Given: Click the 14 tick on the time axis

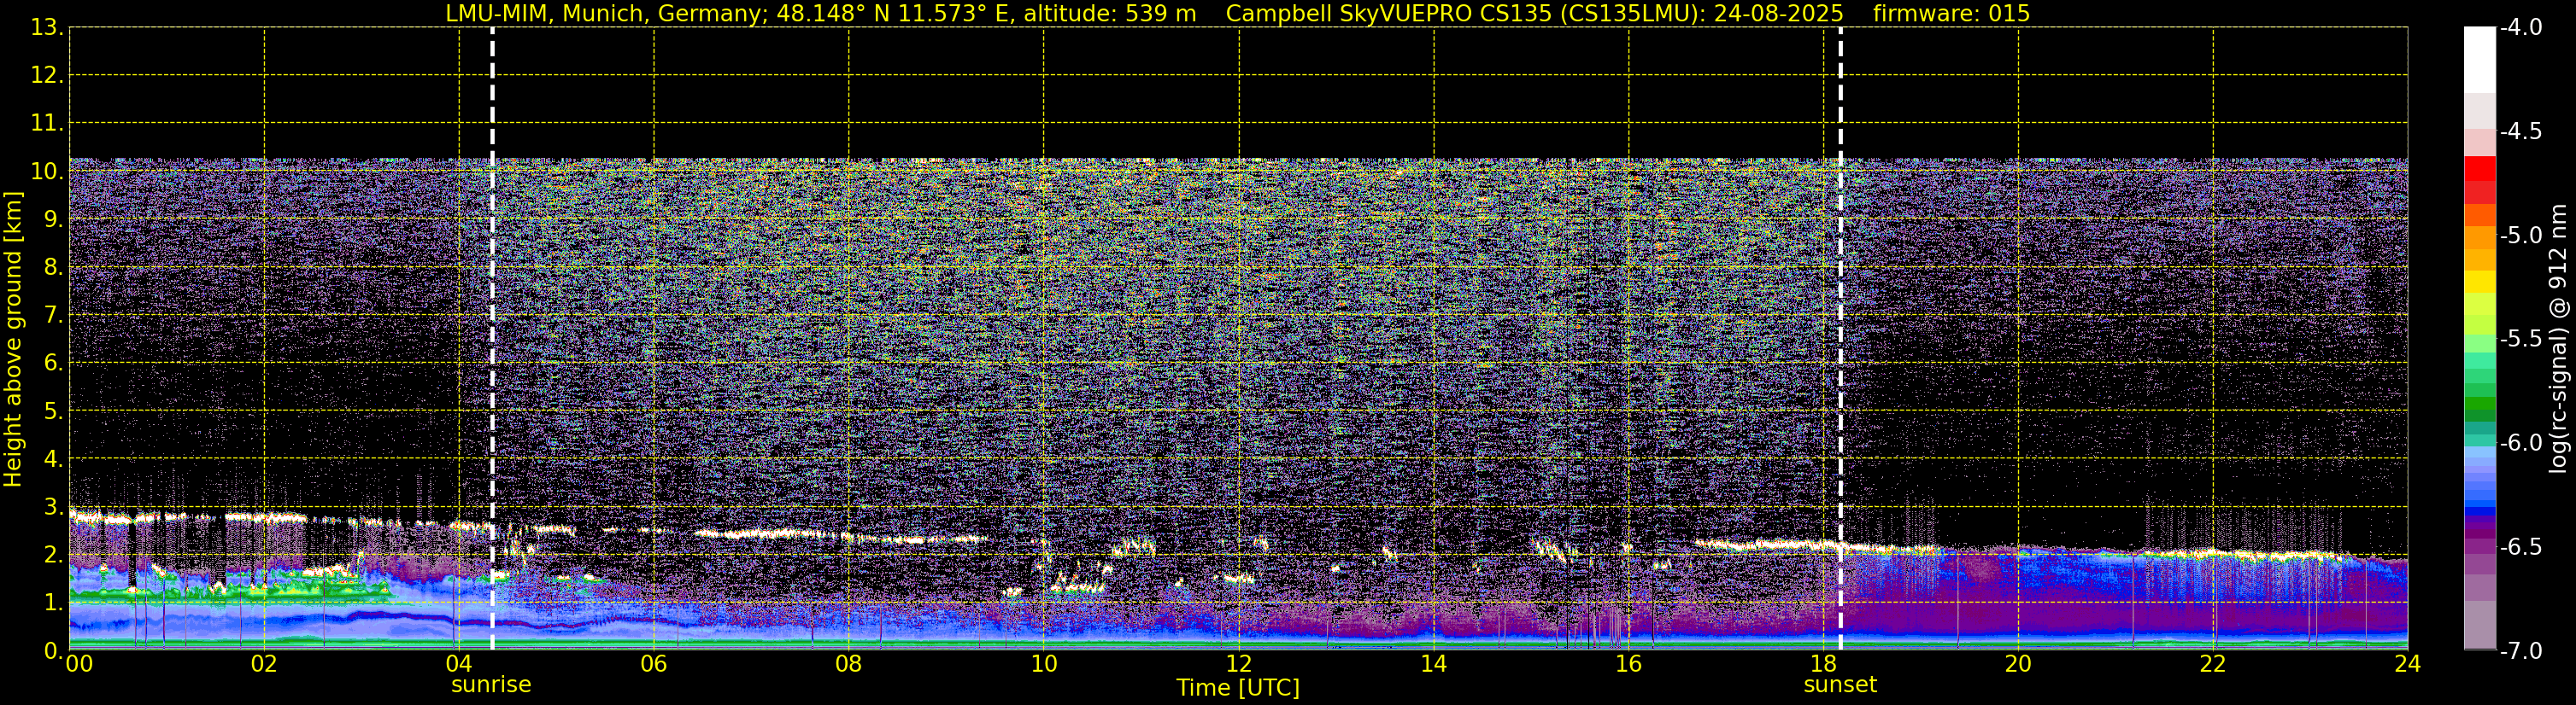Looking at the screenshot, I should click(x=1434, y=665).
